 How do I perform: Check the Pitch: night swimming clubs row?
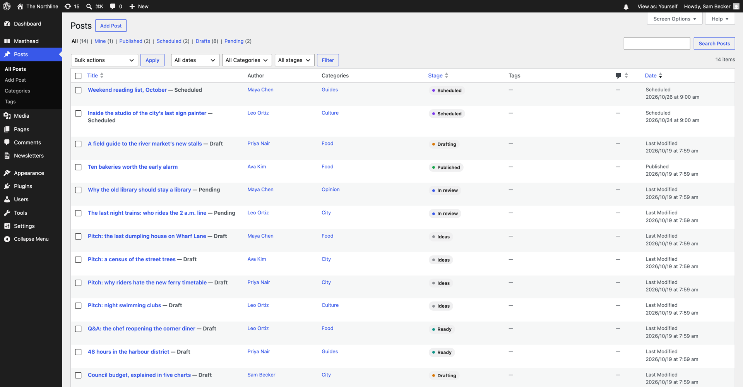[78, 306]
